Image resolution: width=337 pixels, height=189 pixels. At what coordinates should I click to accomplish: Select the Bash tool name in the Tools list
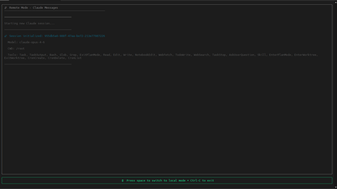coord(53,55)
